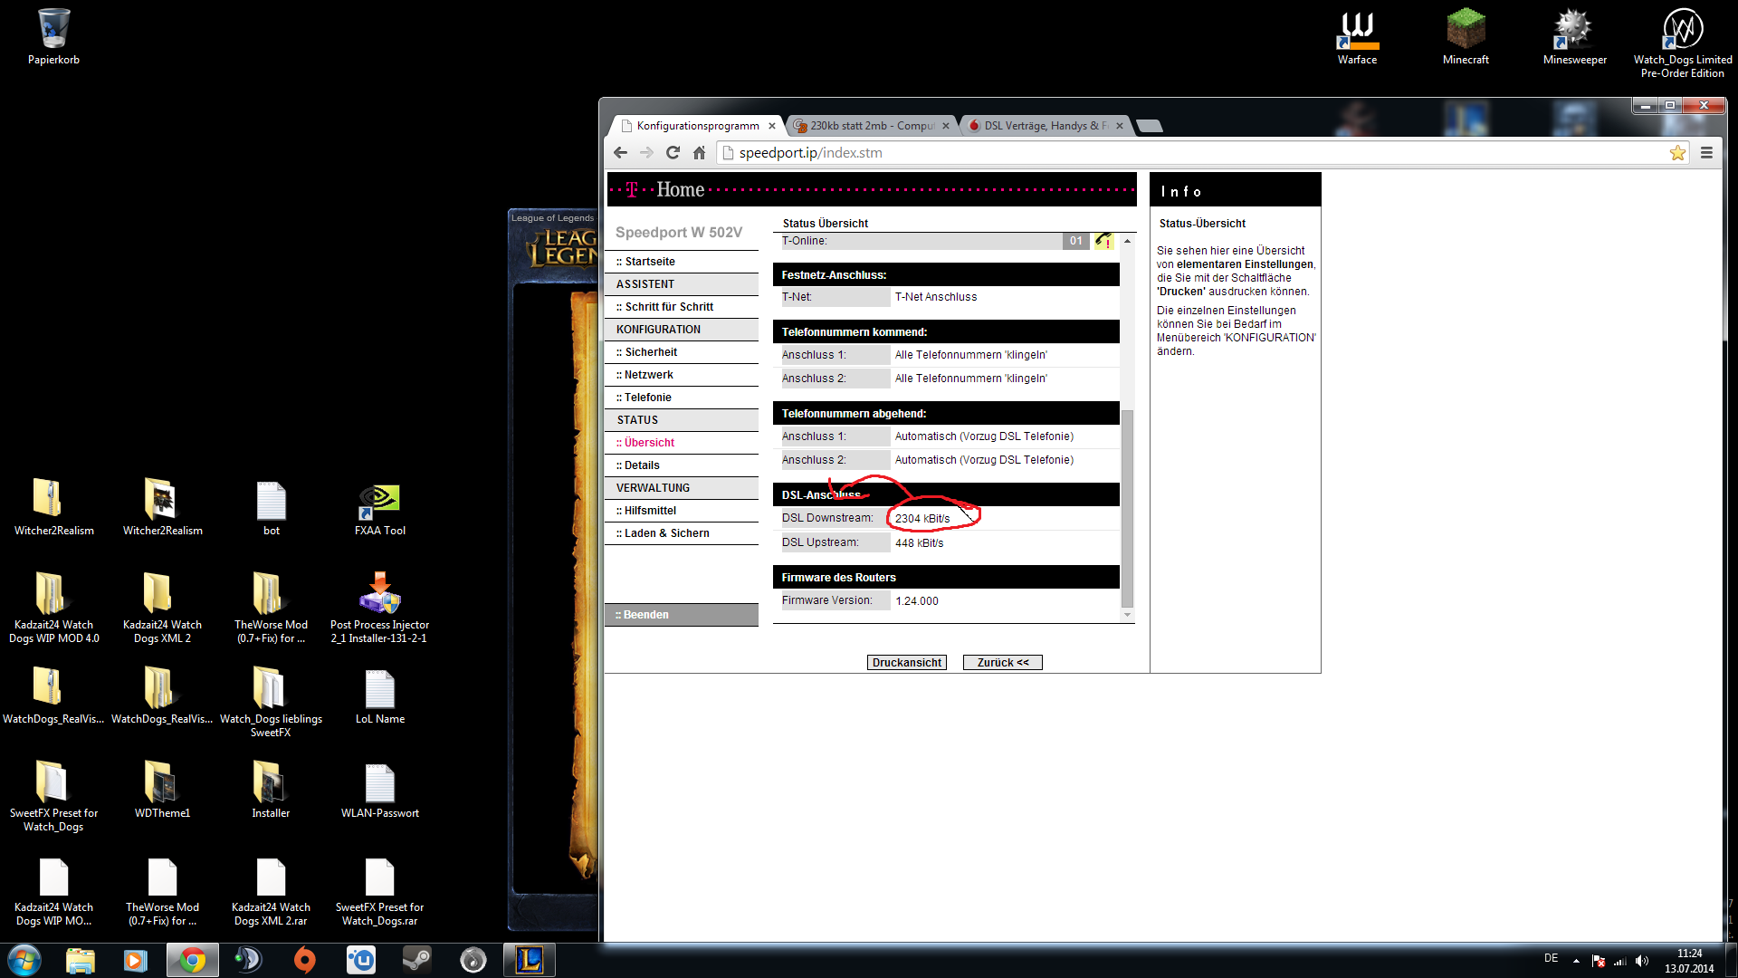Image resolution: width=1738 pixels, height=978 pixels.
Task: Click the Chrome taskbar button
Action: point(193,960)
